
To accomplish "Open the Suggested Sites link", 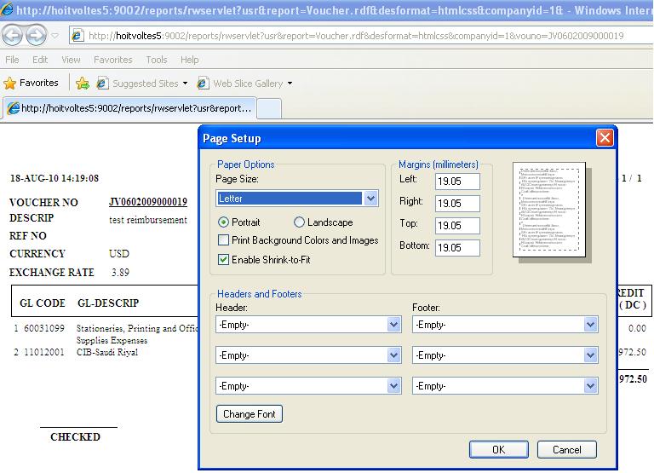I will [145, 84].
